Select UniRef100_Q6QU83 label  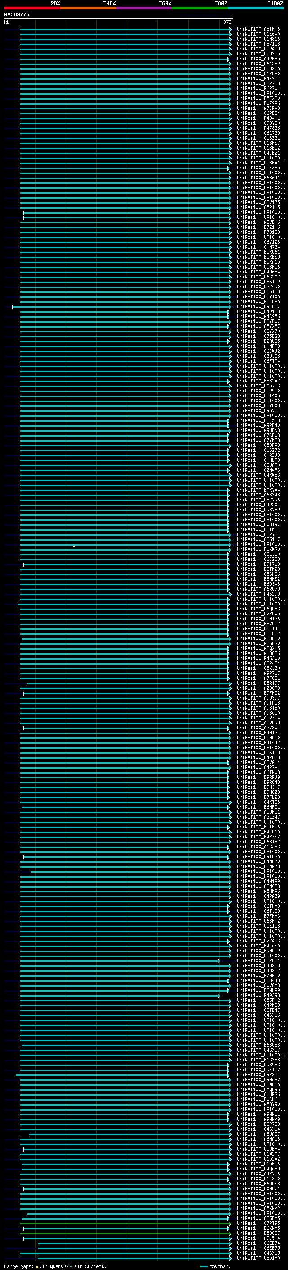(258, 609)
